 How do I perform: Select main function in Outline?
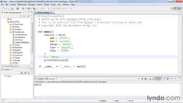click(x=8, y=76)
